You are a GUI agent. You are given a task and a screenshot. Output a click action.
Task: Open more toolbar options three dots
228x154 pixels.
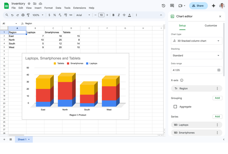click(x=136, y=15)
